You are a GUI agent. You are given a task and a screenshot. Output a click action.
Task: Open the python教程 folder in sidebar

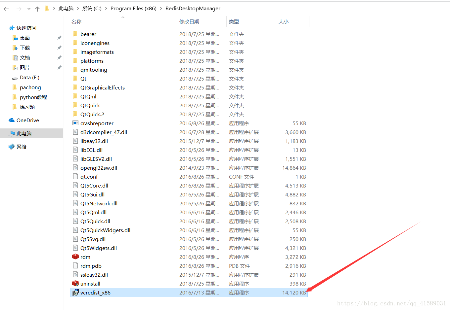point(33,97)
